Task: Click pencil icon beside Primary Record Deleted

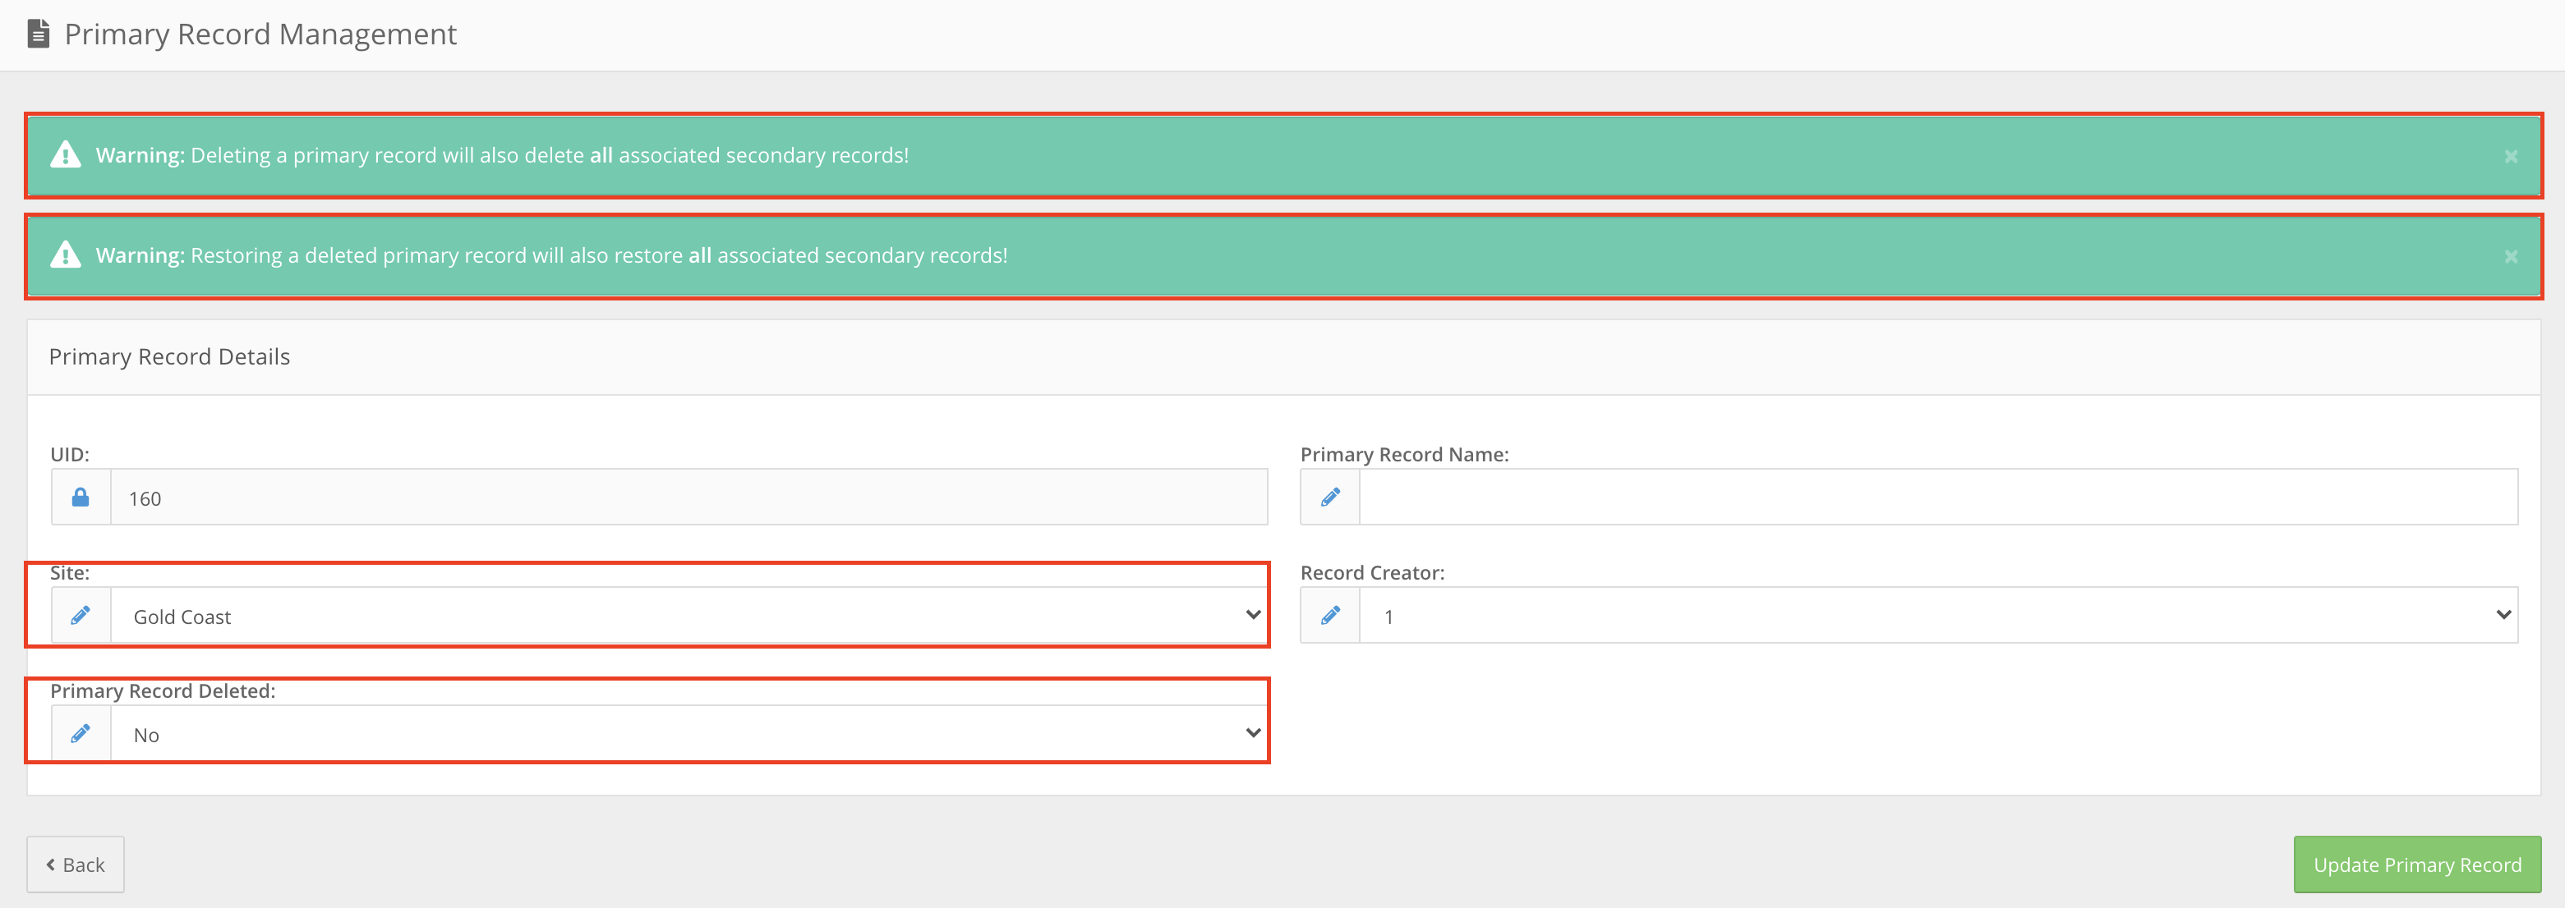Action: tap(81, 734)
